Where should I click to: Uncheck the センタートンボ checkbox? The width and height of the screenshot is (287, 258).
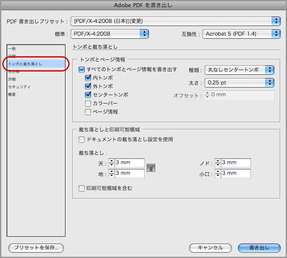pos(88,95)
